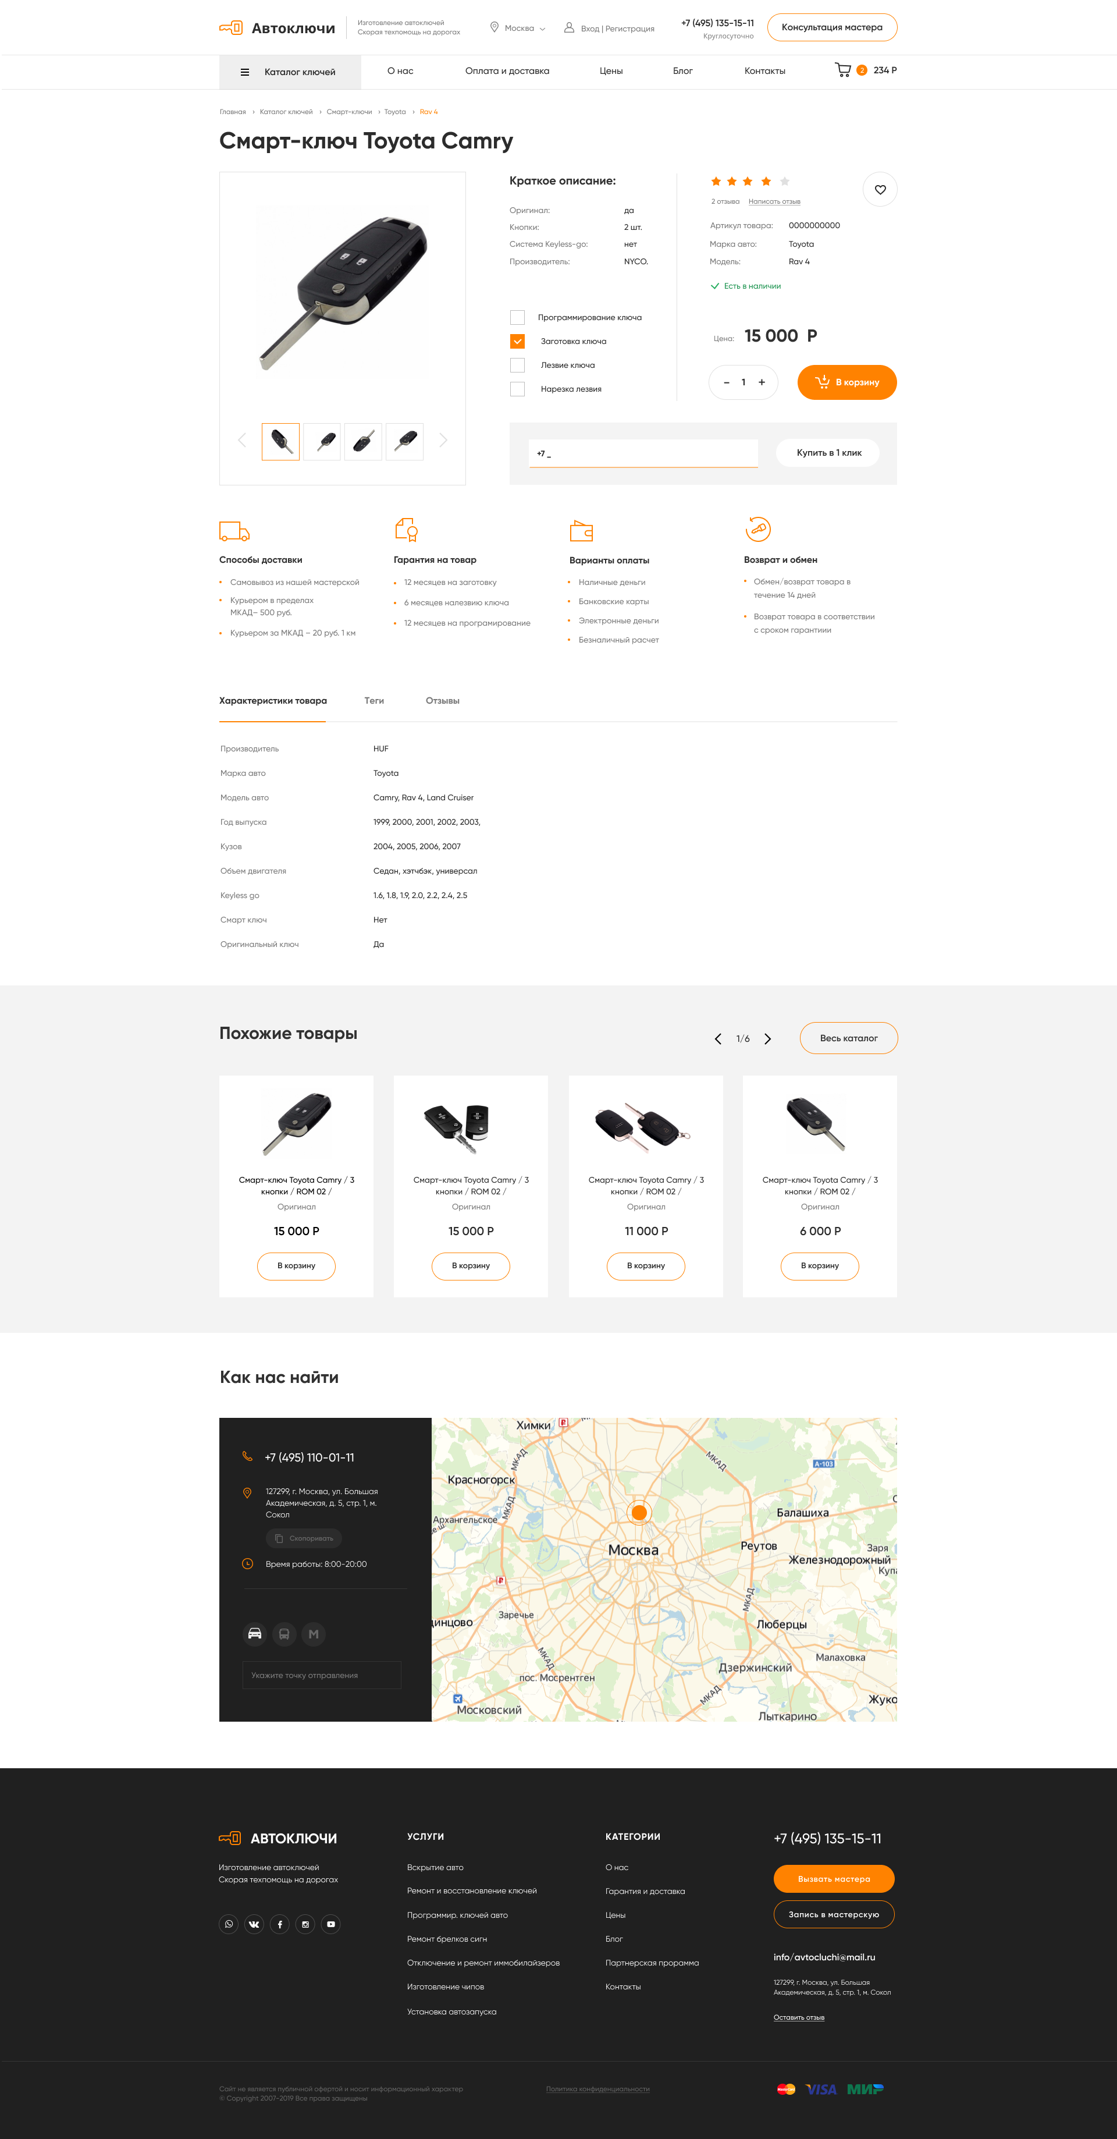The width and height of the screenshot is (1117, 2139).
Task: Click return icon above Возврат и обмен
Action: click(x=757, y=529)
